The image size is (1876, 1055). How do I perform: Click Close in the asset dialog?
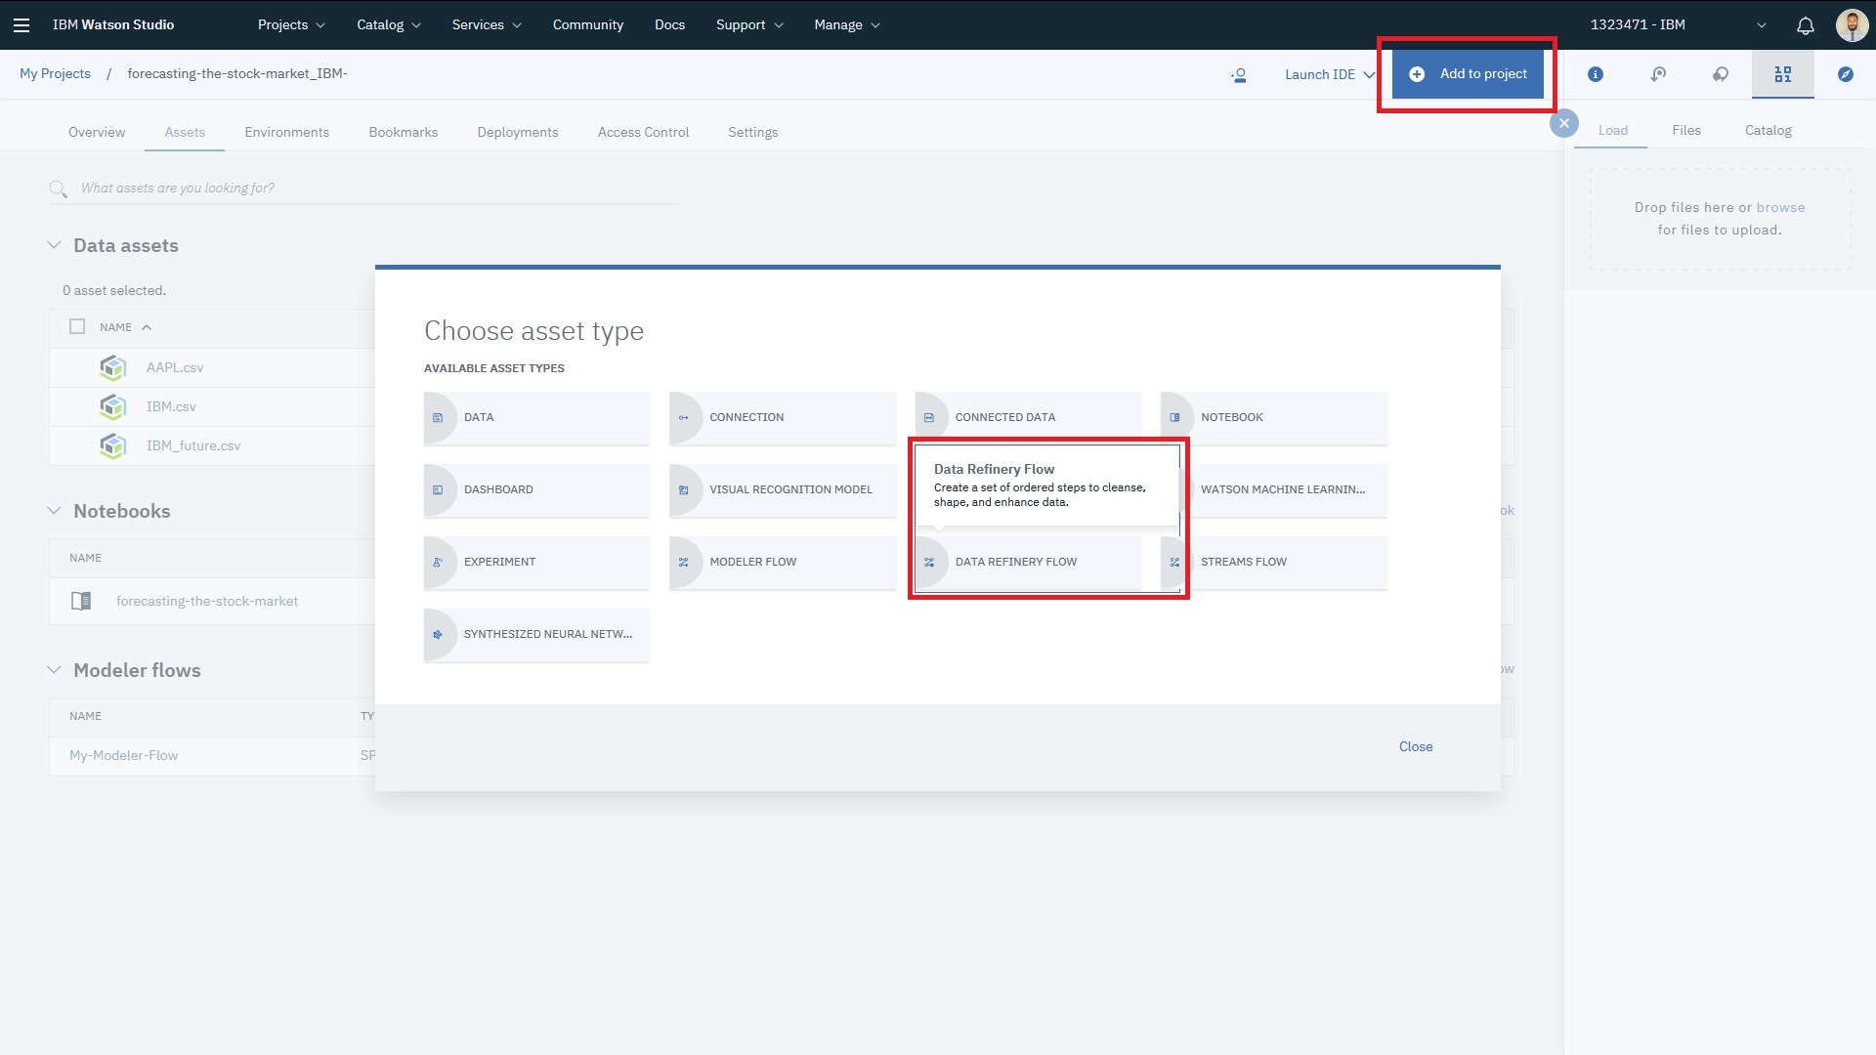click(x=1415, y=747)
